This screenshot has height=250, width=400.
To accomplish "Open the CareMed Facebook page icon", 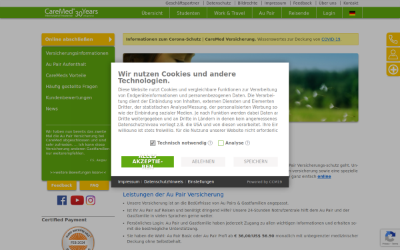I will click(62, 200).
